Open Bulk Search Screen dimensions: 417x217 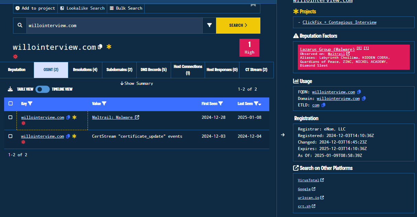[x=126, y=8]
